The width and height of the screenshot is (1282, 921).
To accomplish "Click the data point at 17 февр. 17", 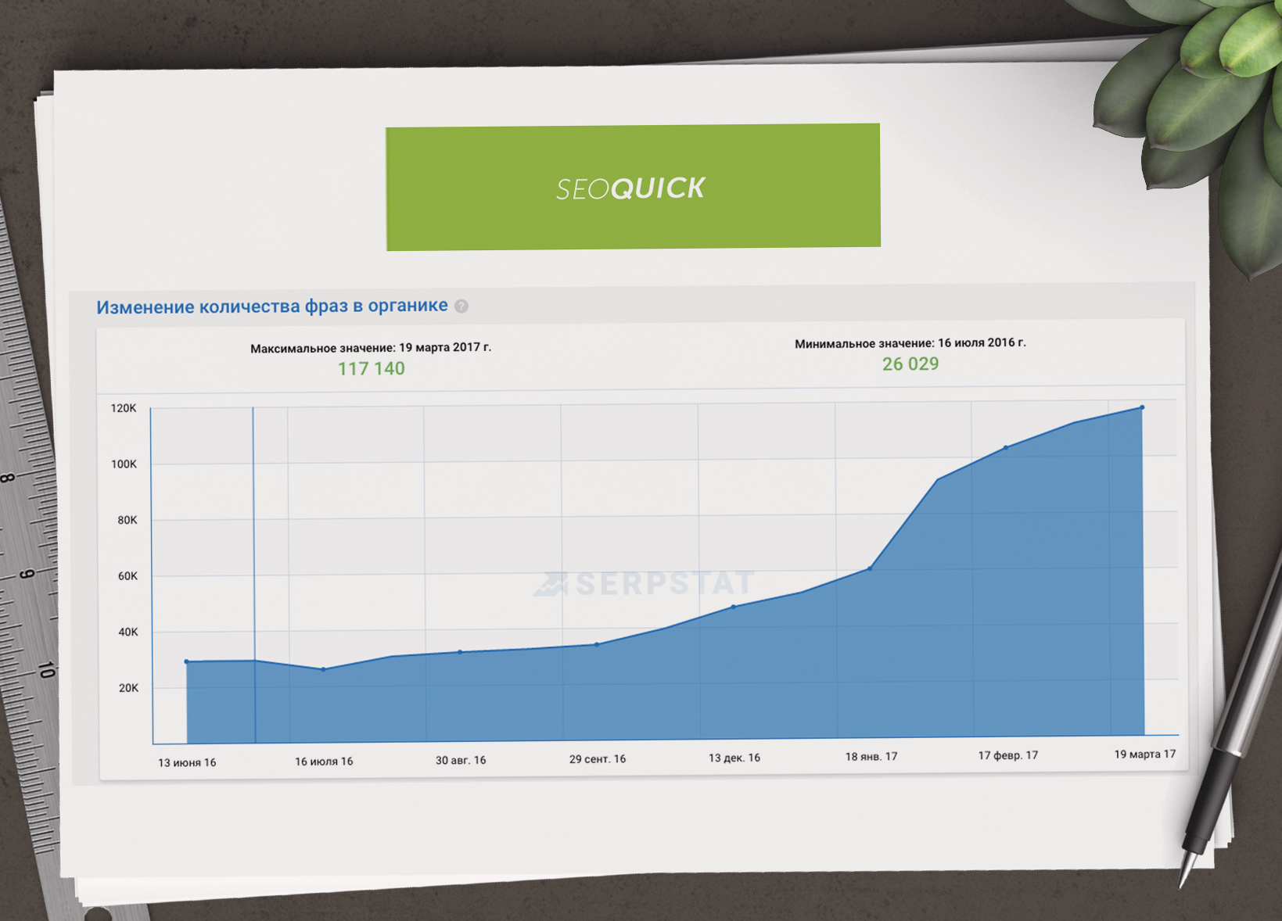I will coord(1006,448).
